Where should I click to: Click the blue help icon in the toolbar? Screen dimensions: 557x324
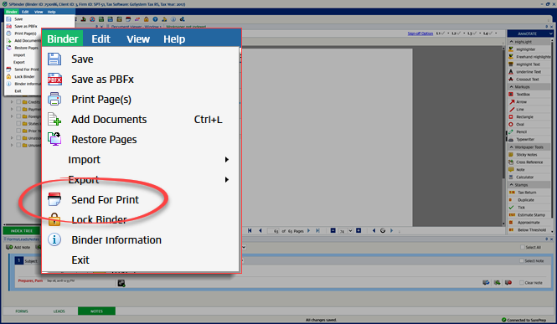coord(155,19)
